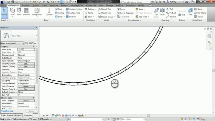The image size is (215, 121).
Task: Click the Mullion tool
Action: [71, 17]
